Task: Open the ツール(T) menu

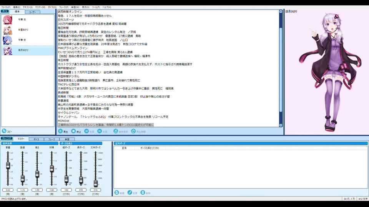Action: click(96, 7)
